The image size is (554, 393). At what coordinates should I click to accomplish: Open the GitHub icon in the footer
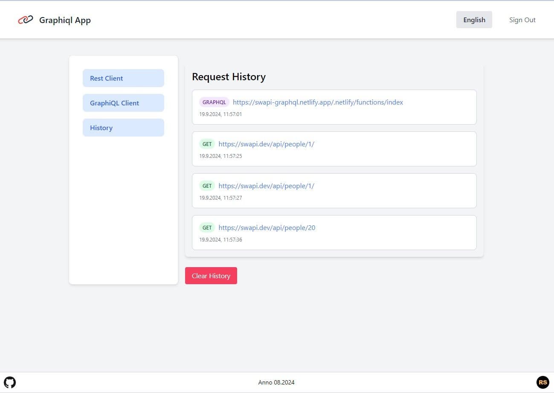pyautogui.click(x=10, y=382)
